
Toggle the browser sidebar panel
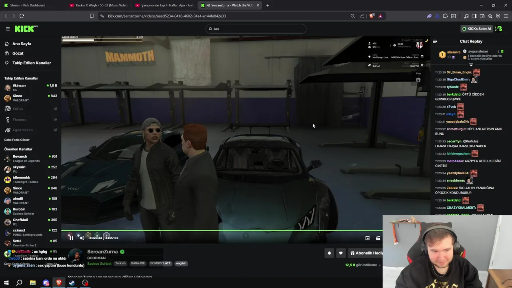(474, 16)
